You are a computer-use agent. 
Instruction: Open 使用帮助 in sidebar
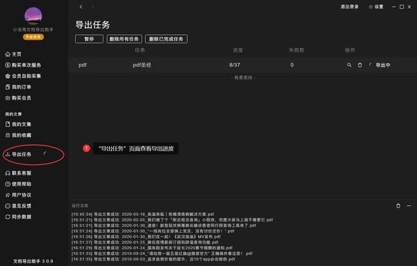[x=18, y=184]
